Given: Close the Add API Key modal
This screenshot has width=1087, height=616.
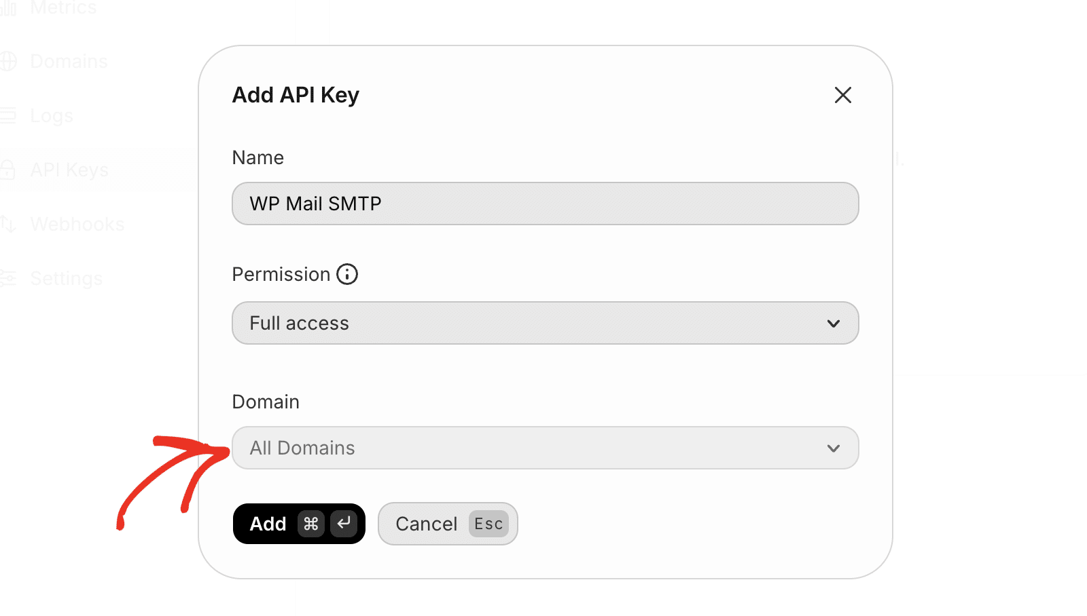Looking at the screenshot, I should (x=842, y=95).
